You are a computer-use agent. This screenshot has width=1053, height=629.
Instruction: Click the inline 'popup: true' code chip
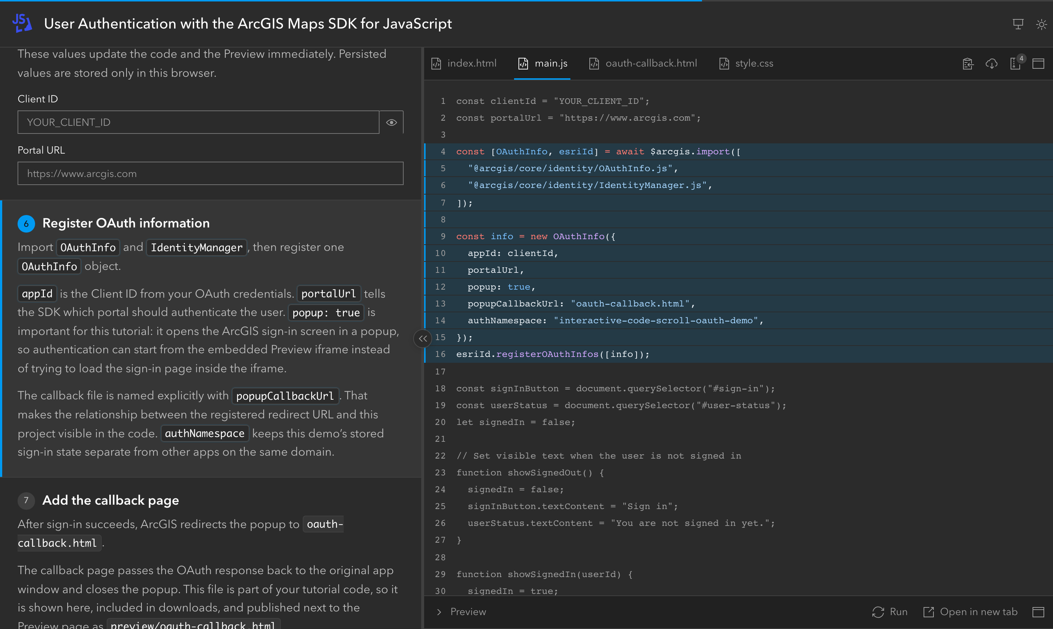point(326,313)
